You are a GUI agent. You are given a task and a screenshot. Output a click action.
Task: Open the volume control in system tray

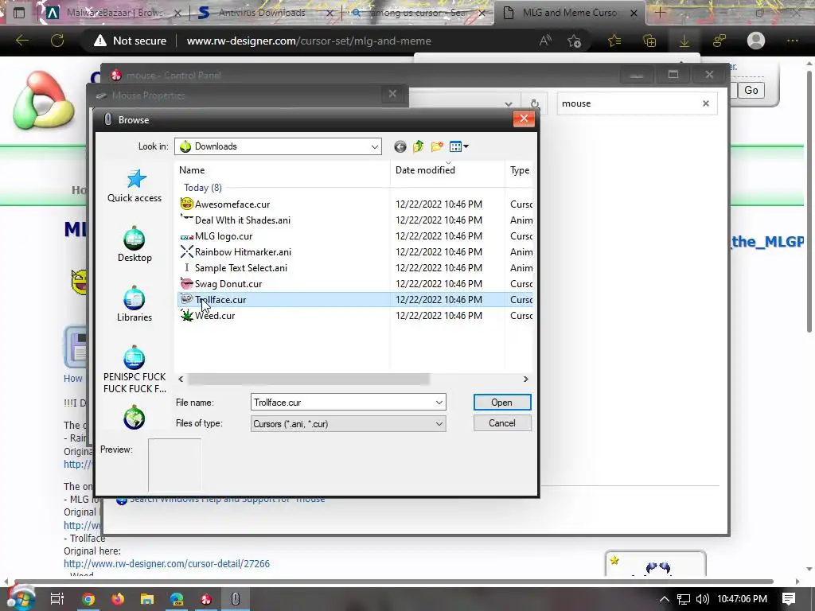pyautogui.click(x=702, y=599)
